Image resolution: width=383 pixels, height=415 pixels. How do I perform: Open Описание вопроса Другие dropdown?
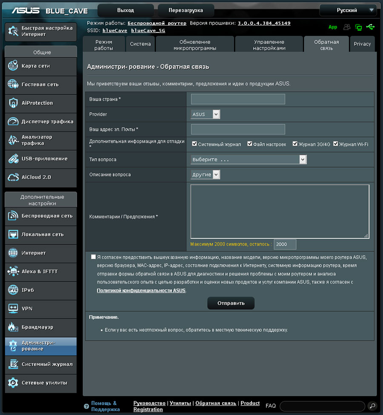pyautogui.click(x=205, y=175)
